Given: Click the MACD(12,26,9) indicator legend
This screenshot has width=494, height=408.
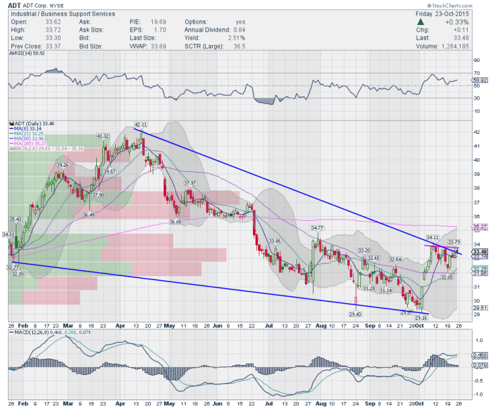Looking at the screenshot, I should [x=50, y=332].
